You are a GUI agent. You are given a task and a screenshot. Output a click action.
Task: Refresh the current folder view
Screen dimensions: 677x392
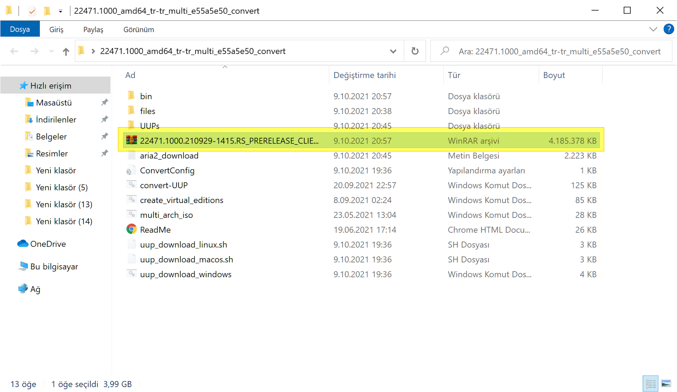[415, 51]
